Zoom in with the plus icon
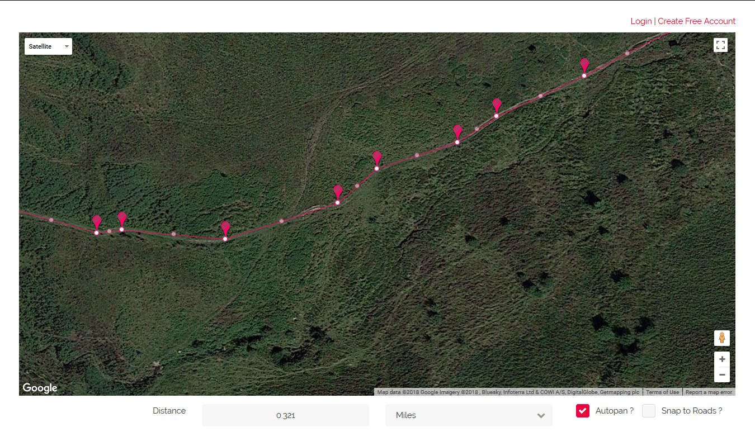The height and width of the screenshot is (446, 755). [x=722, y=359]
